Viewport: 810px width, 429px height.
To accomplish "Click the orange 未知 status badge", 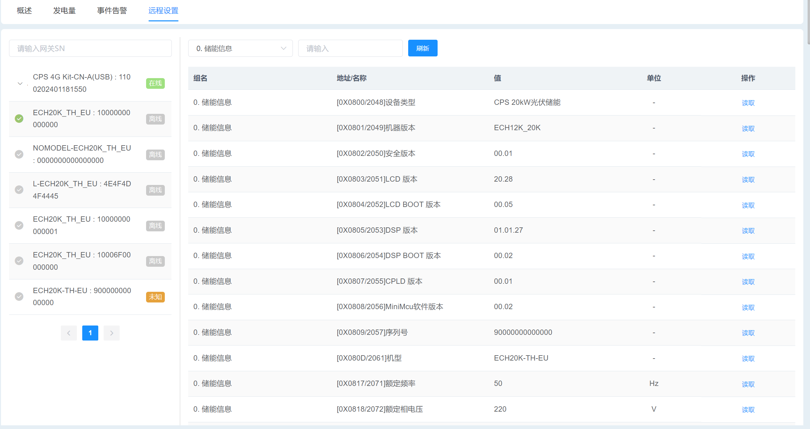I will pyautogui.click(x=155, y=297).
